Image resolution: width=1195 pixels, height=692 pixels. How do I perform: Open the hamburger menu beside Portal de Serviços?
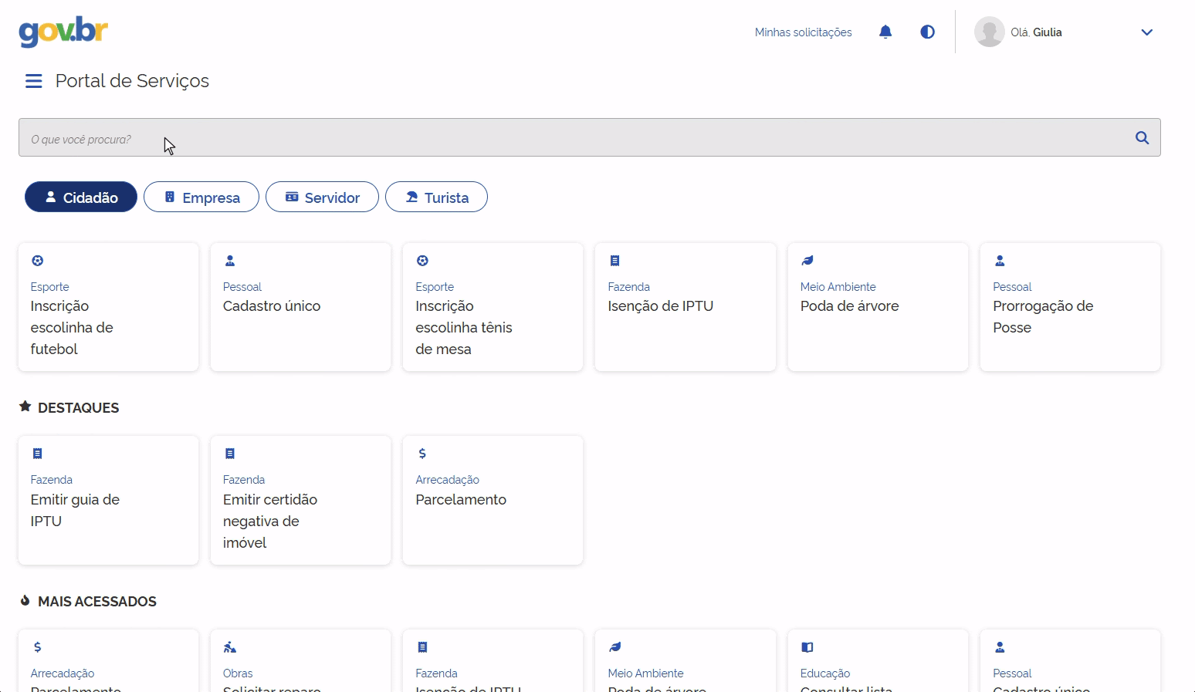click(x=33, y=81)
